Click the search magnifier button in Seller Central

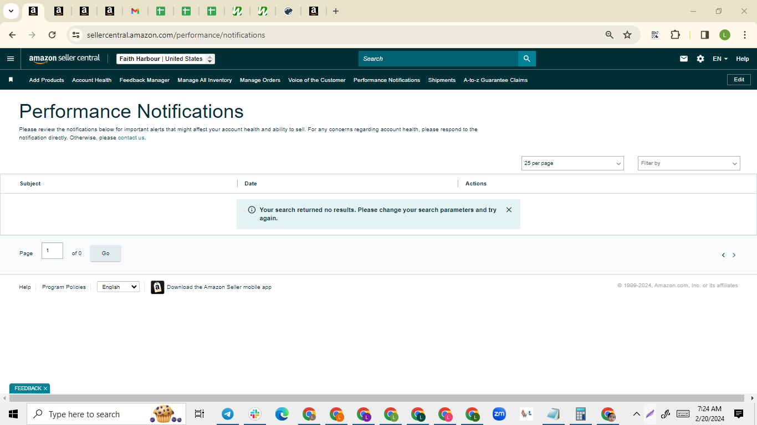[x=526, y=59]
